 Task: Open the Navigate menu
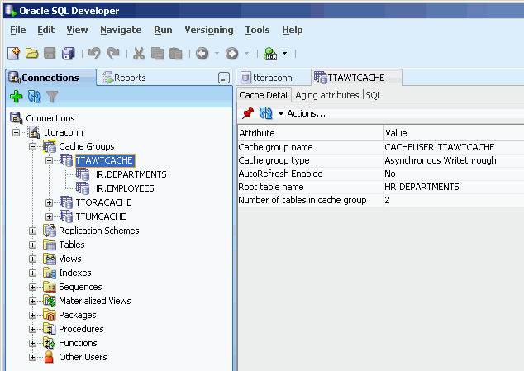click(x=121, y=30)
